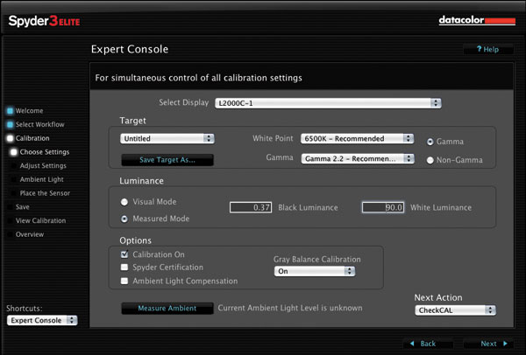This screenshot has height=355, width=526.
Task: Go to Adjust Settings step
Action: coord(39,165)
